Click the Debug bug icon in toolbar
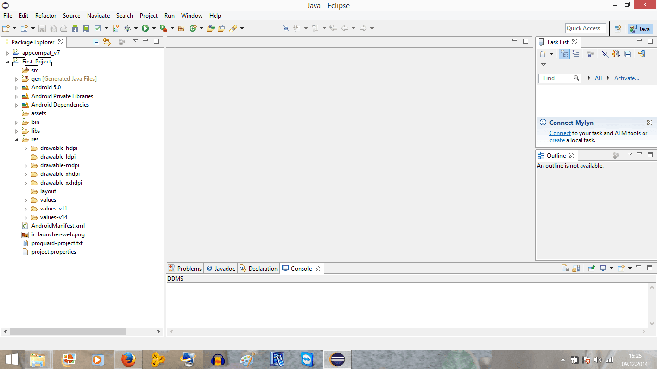 point(127,28)
